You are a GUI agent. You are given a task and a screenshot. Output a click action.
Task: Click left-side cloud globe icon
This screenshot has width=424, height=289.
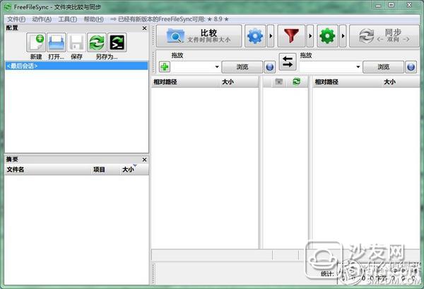click(x=270, y=67)
